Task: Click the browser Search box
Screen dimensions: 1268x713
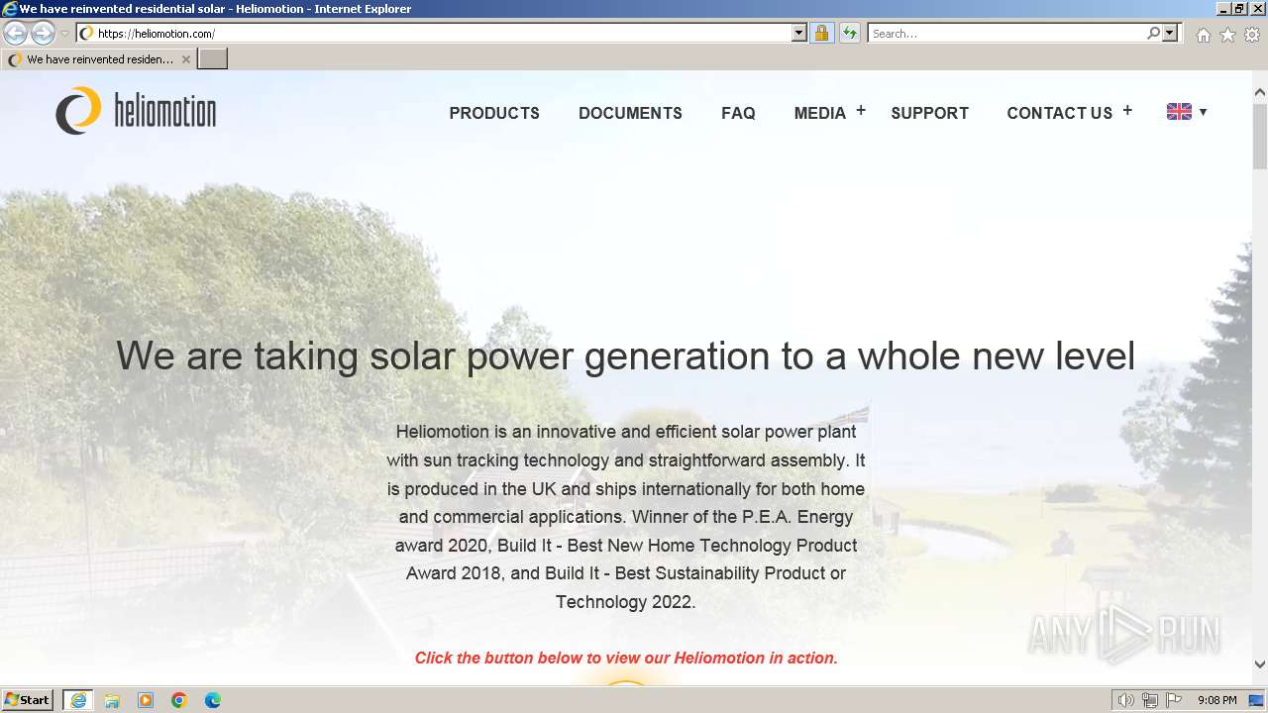Action: 1006,33
